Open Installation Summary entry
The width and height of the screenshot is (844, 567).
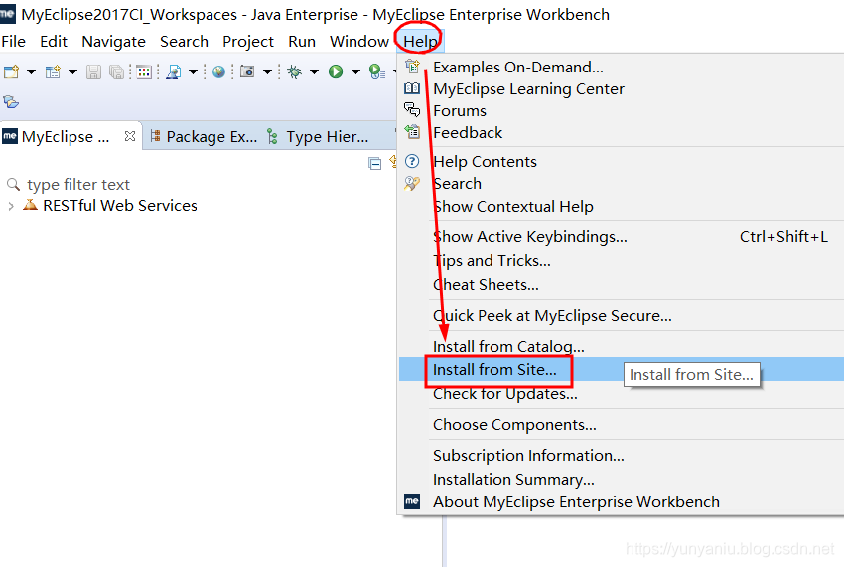pyautogui.click(x=622, y=480)
